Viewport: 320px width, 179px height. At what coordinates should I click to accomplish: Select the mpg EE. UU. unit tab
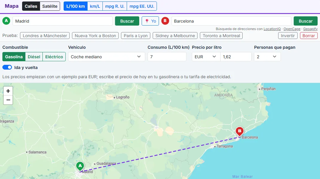point(142,6)
